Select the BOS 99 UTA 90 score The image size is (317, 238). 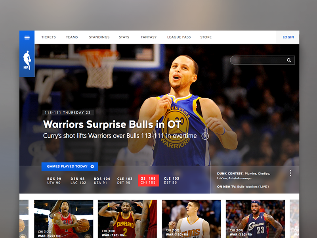54,181
